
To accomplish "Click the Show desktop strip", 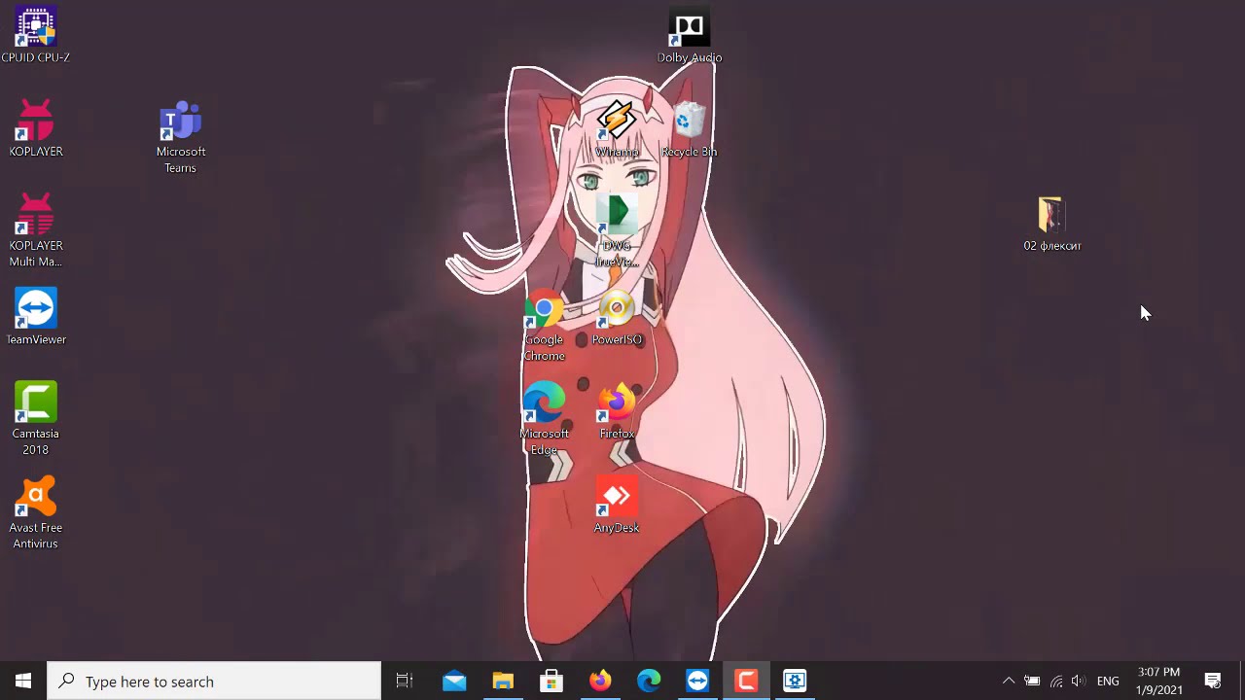I will [1242, 681].
